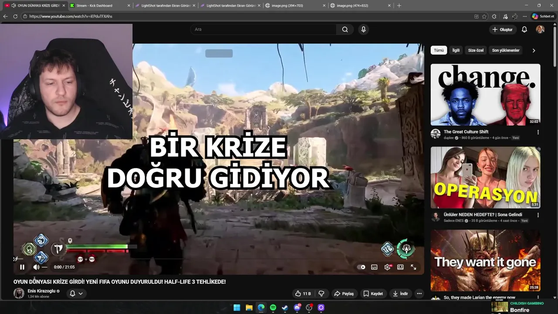The image size is (558, 314).
Task: Open the player settings gear
Action: (x=387, y=267)
